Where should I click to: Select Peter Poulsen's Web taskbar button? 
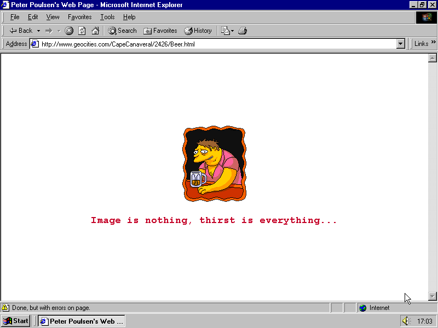[x=82, y=321]
